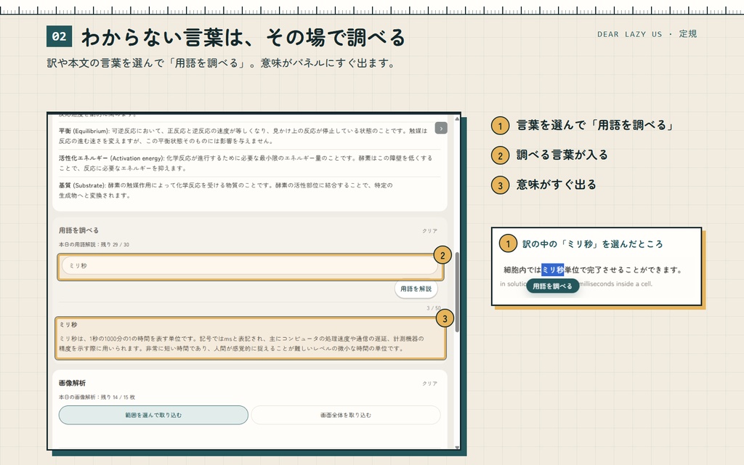744x465 pixels.
Task: Click the English line ending 'milliseconds inside a cell.'
Action: 576,284
